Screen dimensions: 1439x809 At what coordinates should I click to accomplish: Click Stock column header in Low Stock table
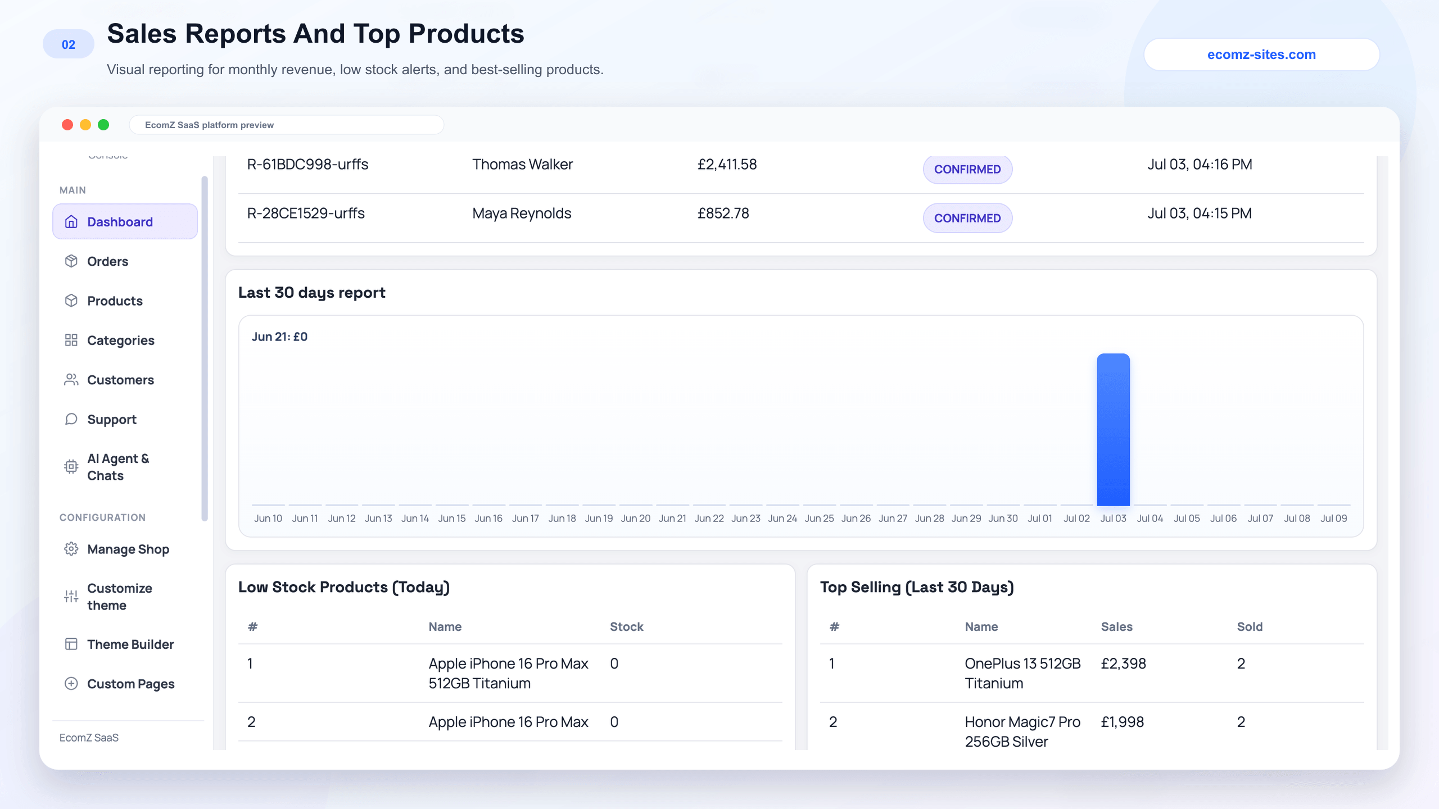626,626
